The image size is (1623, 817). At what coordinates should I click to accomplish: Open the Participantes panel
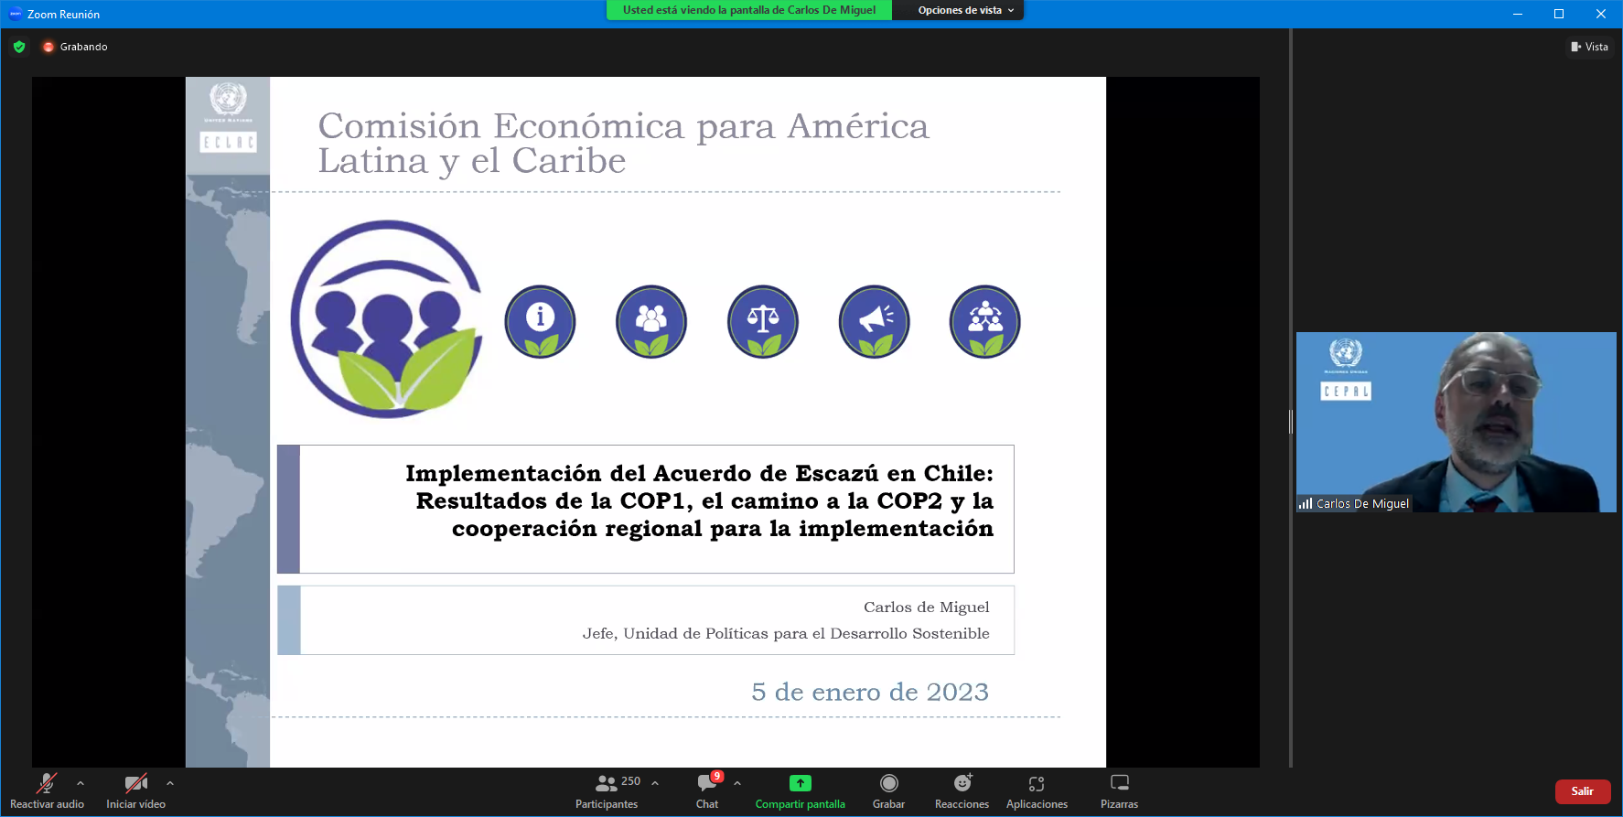pos(607,791)
